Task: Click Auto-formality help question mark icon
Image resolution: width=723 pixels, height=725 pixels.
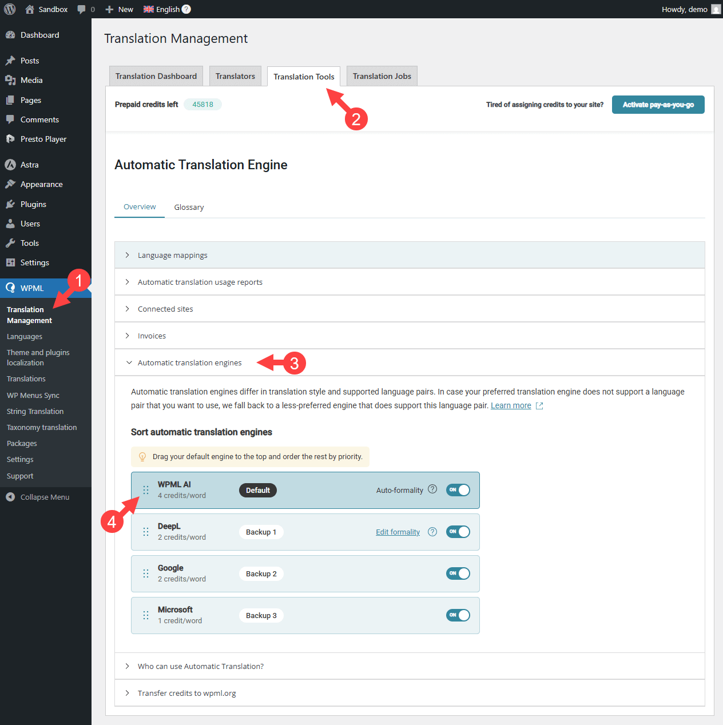Action: pyautogui.click(x=432, y=489)
